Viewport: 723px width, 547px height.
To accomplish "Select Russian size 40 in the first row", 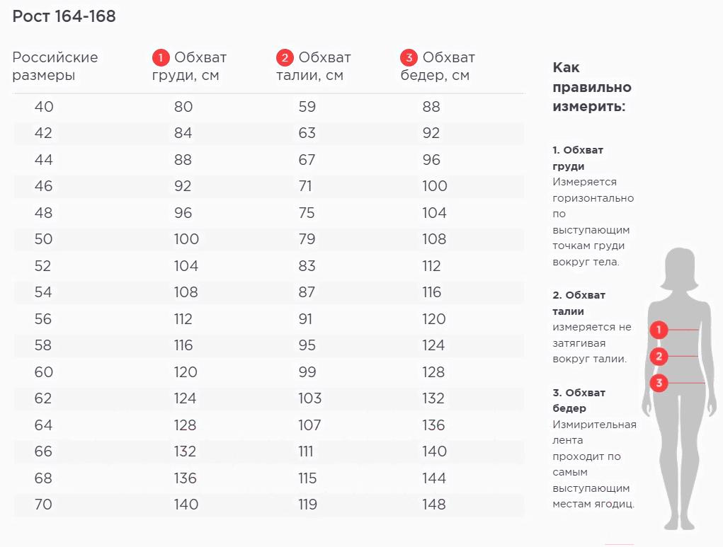I will point(44,107).
